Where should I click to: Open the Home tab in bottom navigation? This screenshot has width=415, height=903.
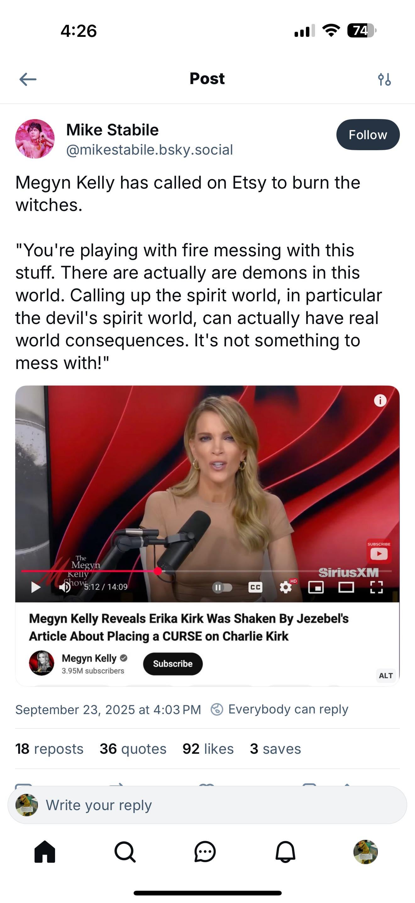click(x=45, y=851)
